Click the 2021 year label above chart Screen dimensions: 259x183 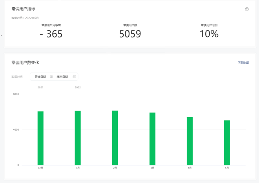pos(40,88)
